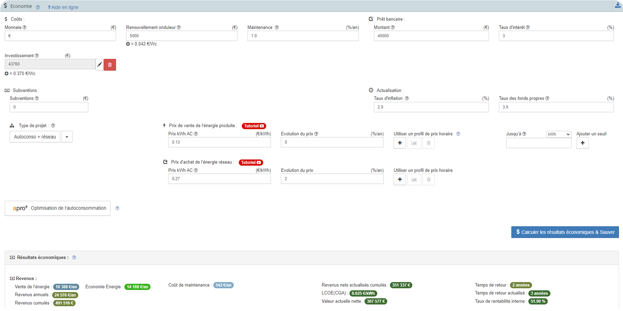Click help icon beside Montant label
623x311 pixels.
click(x=393, y=27)
